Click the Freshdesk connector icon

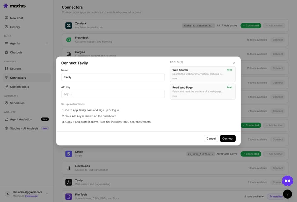pos(69,40)
